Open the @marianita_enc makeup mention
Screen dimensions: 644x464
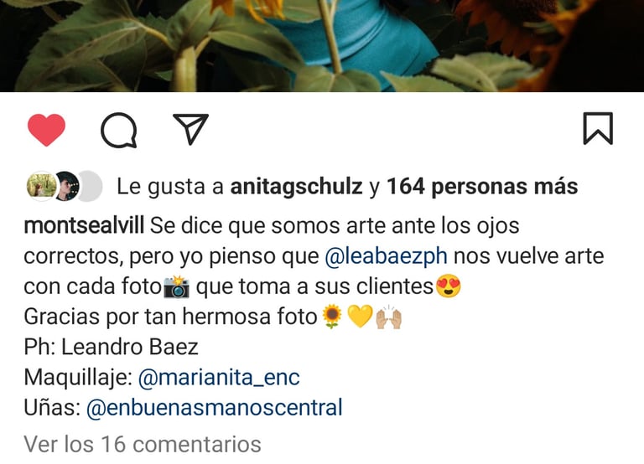click(219, 378)
